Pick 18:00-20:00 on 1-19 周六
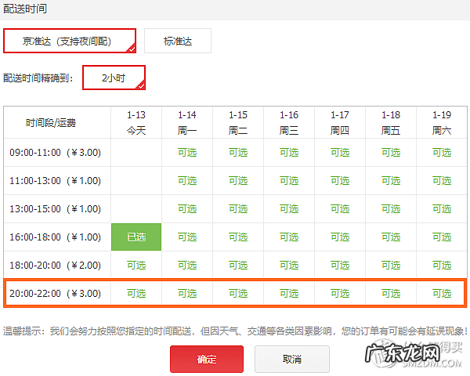470x376 pixels. click(x=442, y=265)
